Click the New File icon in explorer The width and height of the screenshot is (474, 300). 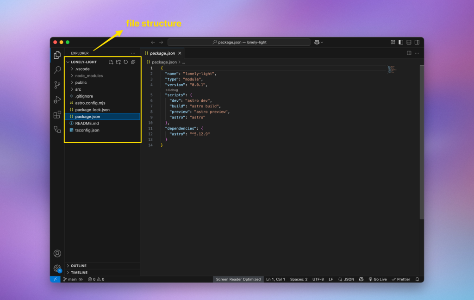pos(111,62)
